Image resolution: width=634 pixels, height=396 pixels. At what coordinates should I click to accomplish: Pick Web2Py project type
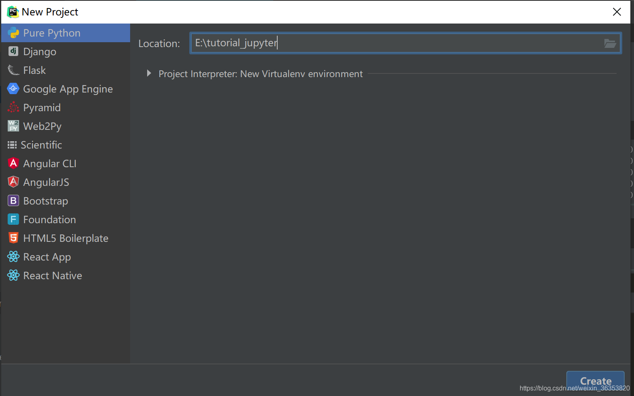point(66,126)
